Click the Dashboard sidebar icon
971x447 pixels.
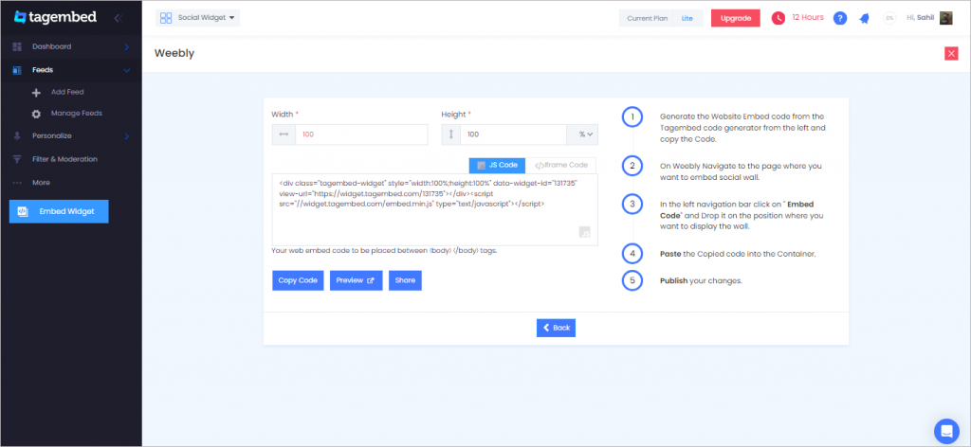(17, 47)
